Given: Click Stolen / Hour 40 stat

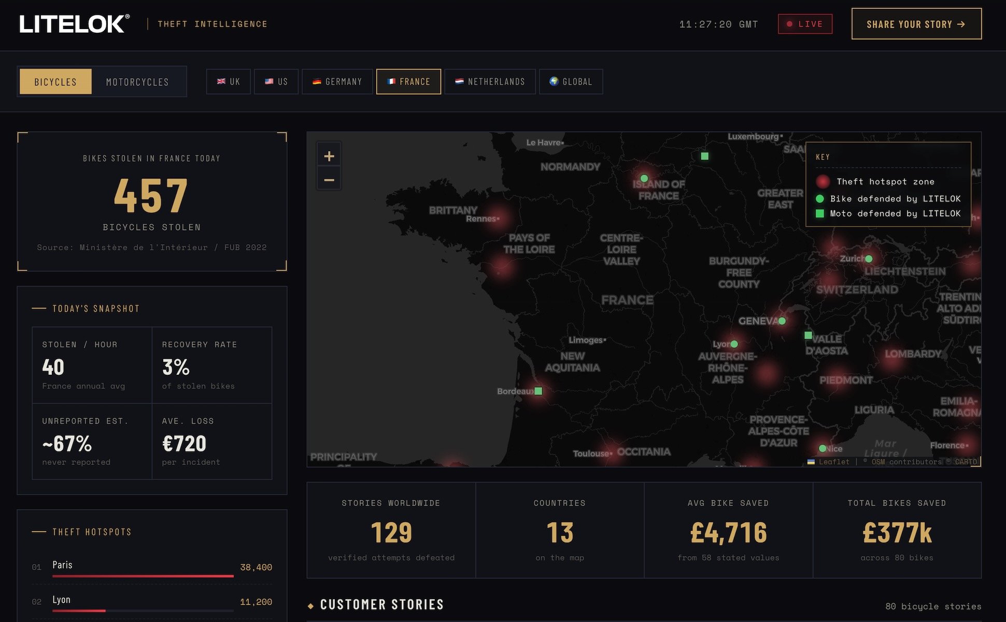Looking at the screenshot, I should (92, 365).
